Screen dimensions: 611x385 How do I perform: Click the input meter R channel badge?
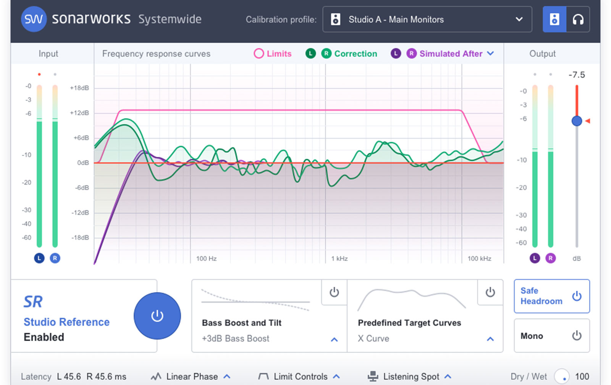pos(55,258)
